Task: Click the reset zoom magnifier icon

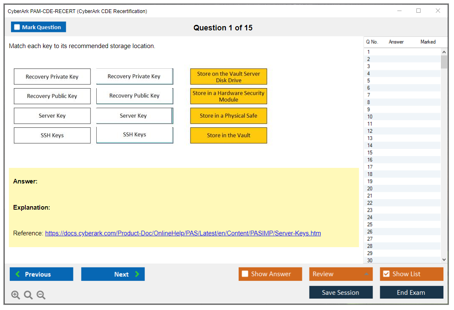Action: 28,295
